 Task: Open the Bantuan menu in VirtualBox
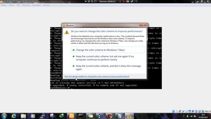[46, 5]
